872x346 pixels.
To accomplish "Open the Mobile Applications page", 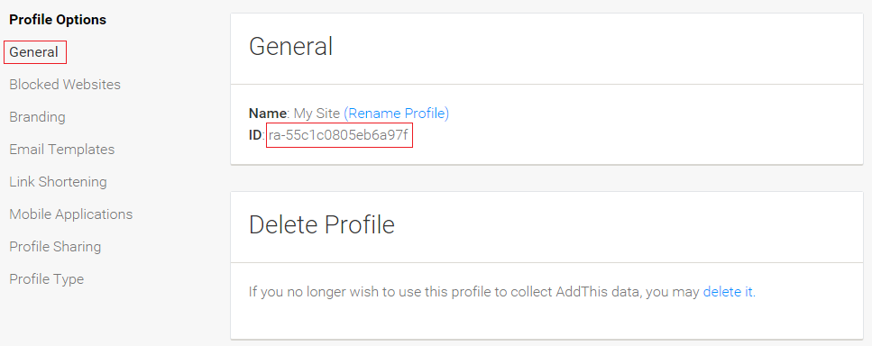I will [x=71, y=214].
